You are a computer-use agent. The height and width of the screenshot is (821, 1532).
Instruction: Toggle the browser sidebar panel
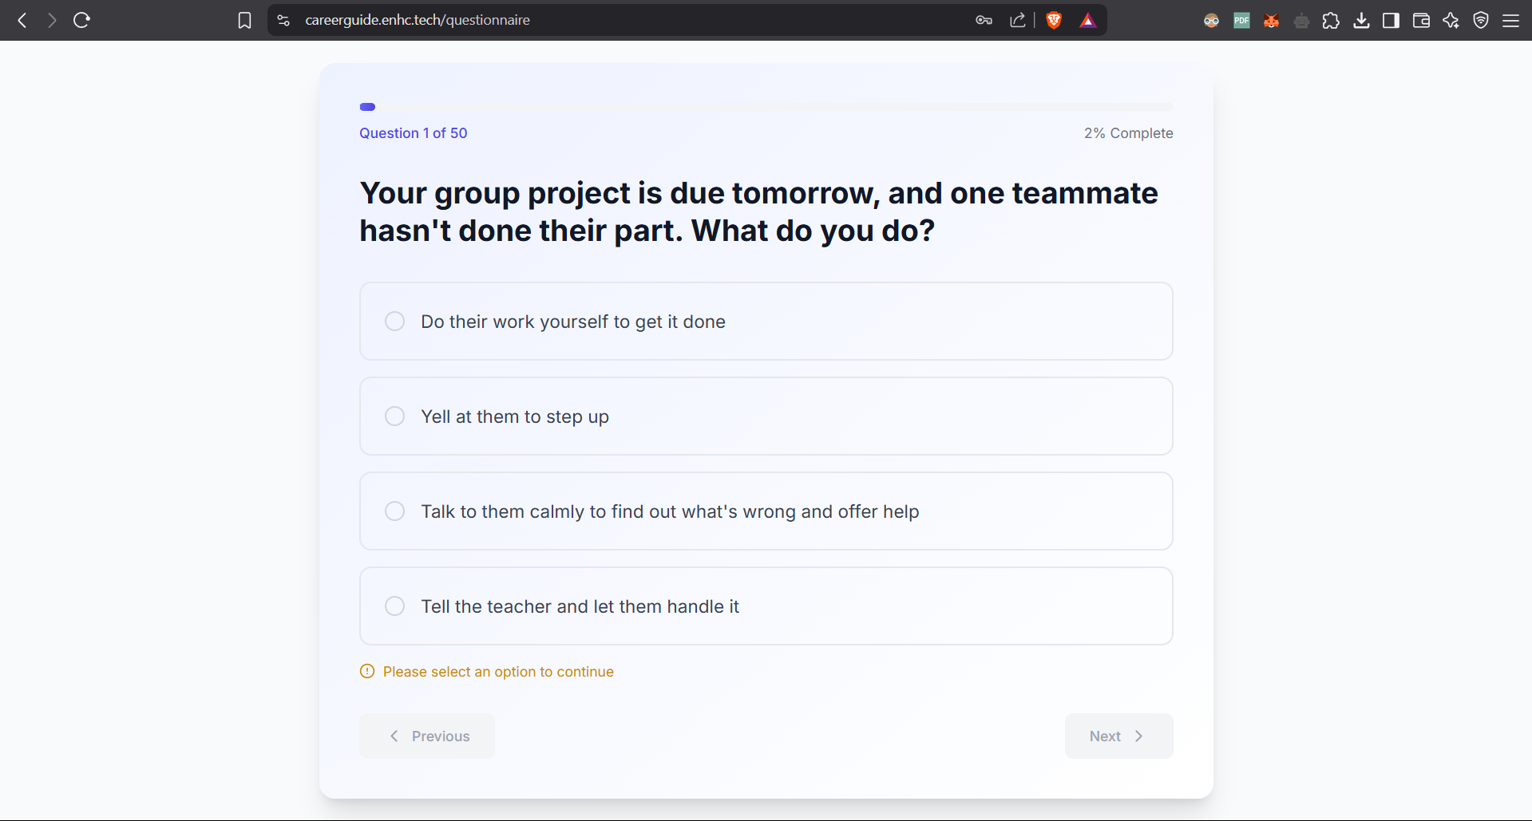click(x=1391, y=21)
